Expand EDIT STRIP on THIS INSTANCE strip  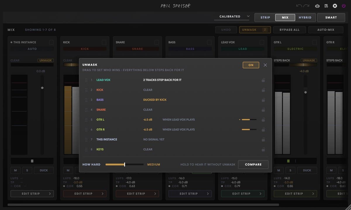coord(32,194)
